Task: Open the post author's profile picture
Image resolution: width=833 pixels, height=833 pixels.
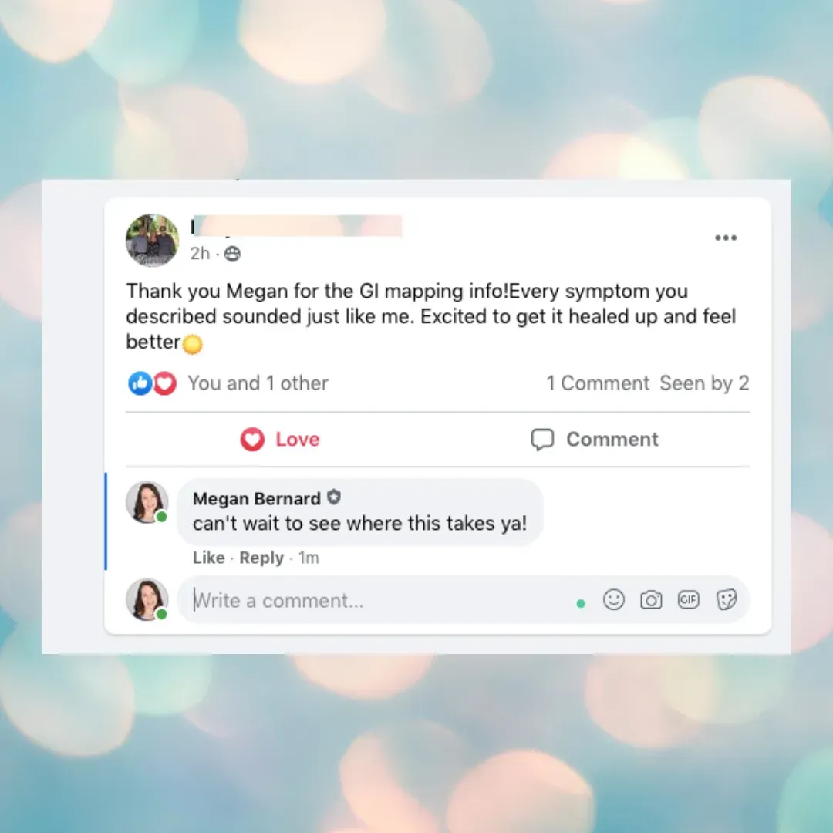Action: [x=152, y=240]
